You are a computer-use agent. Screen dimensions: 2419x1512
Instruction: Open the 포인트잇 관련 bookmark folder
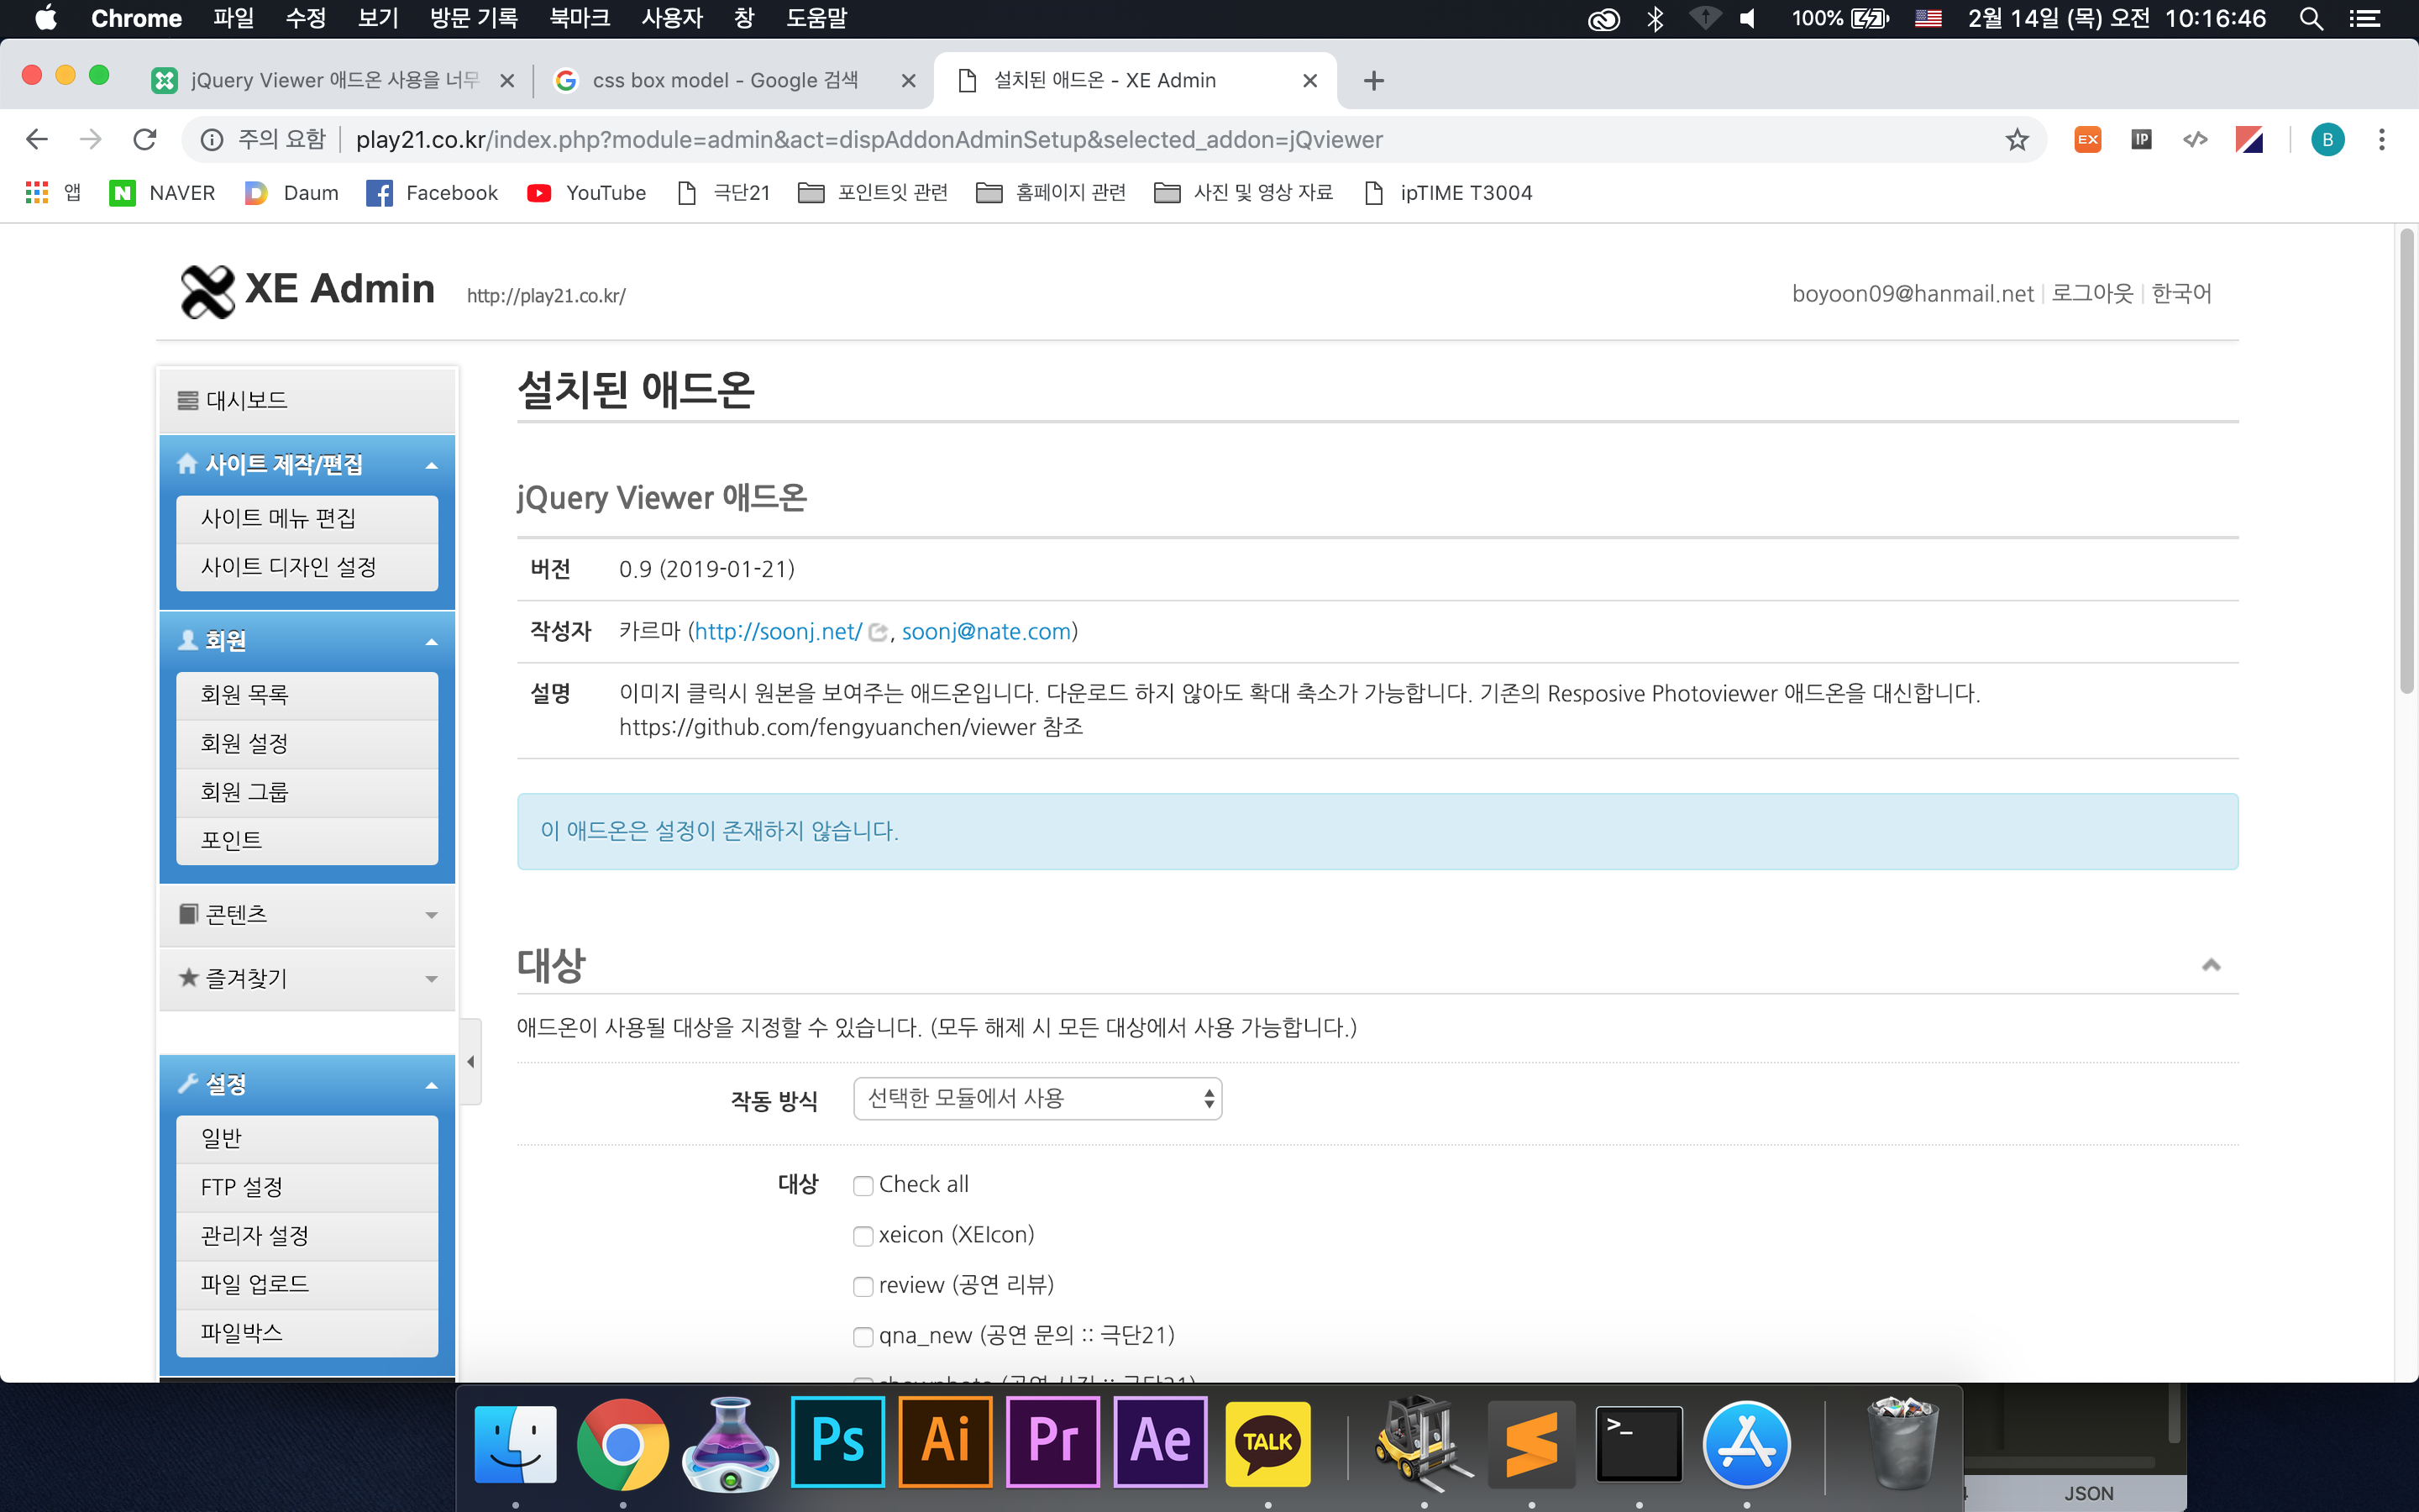point(873,192)
